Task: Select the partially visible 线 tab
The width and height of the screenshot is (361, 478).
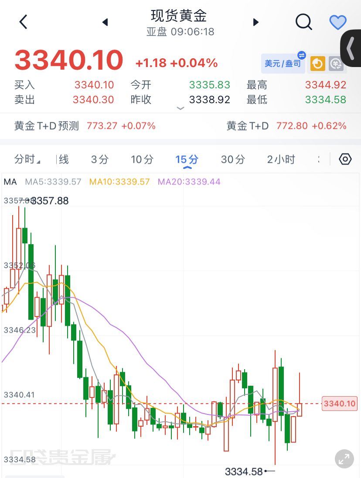Action: (63, 159)
